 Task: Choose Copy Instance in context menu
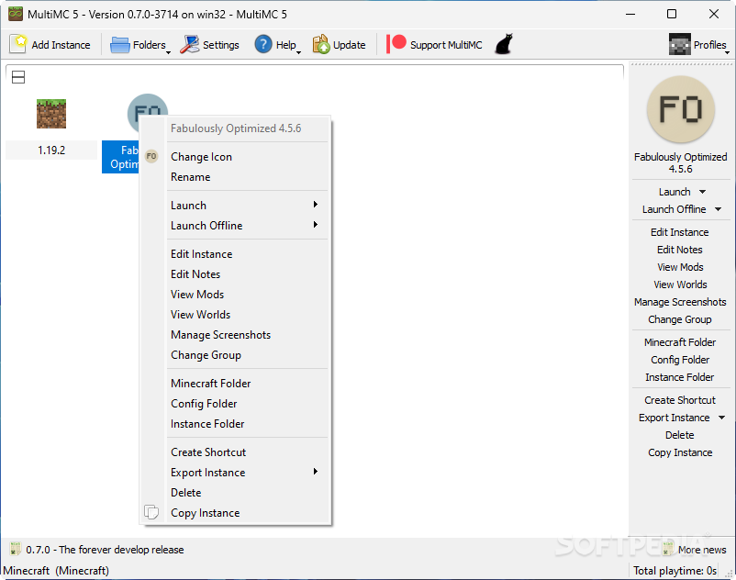[x=206, y=513]
